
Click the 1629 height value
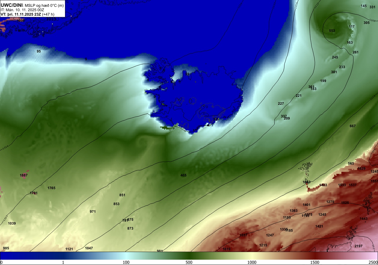pos(361,169)
